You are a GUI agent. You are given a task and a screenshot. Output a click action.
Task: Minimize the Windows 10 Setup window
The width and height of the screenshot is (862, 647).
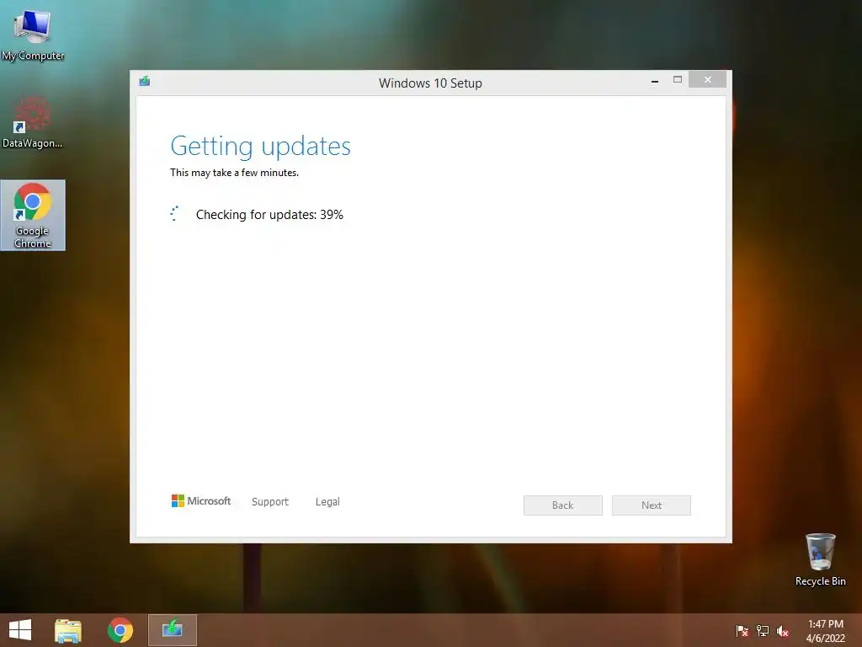[x=655, y=80]
